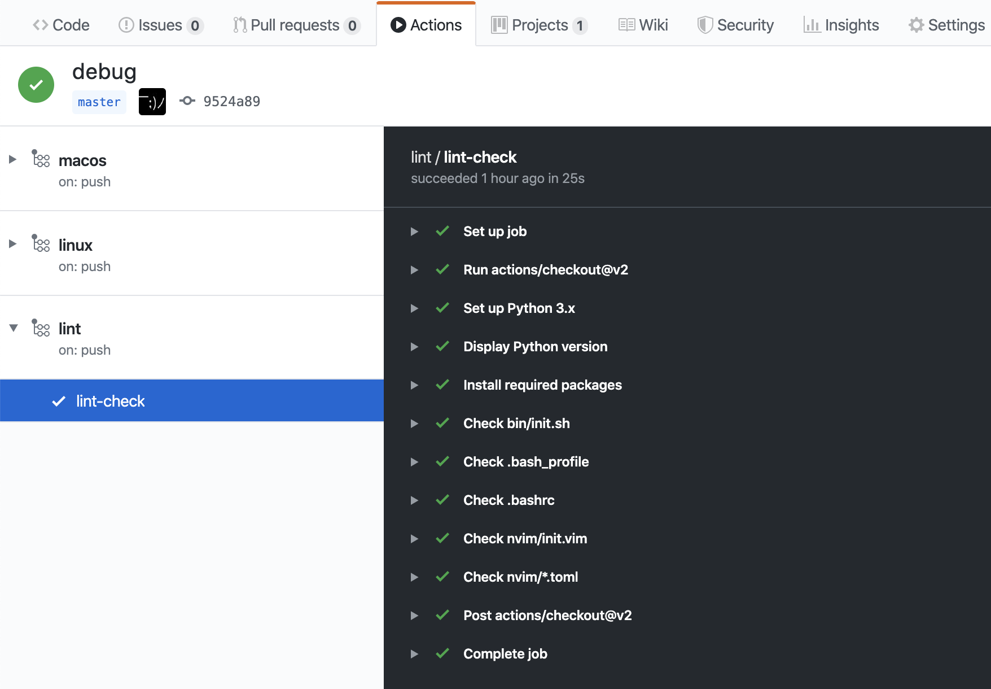Select the macos workflow name
The width and height of the screenshot is (991, 689).
[82, 160]
